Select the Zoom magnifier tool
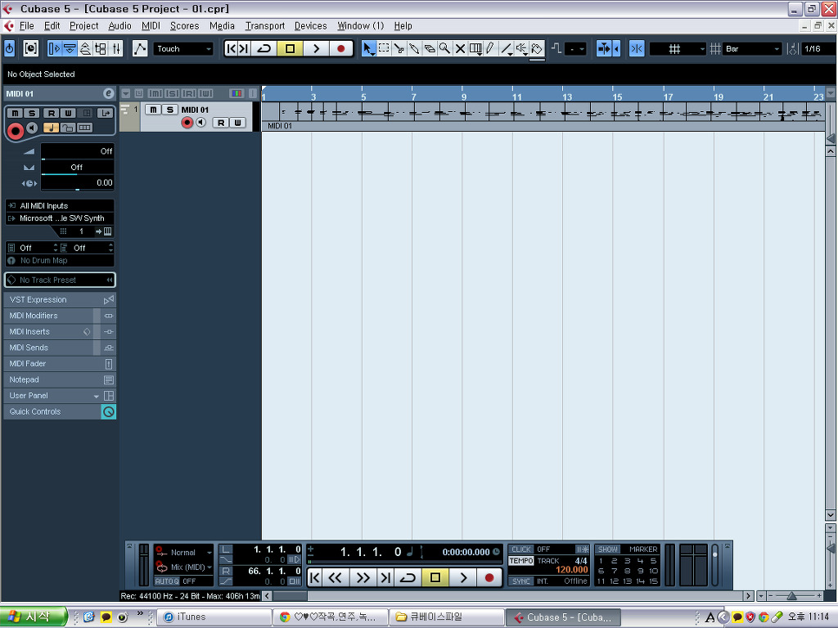 click(x=444, y=48)
